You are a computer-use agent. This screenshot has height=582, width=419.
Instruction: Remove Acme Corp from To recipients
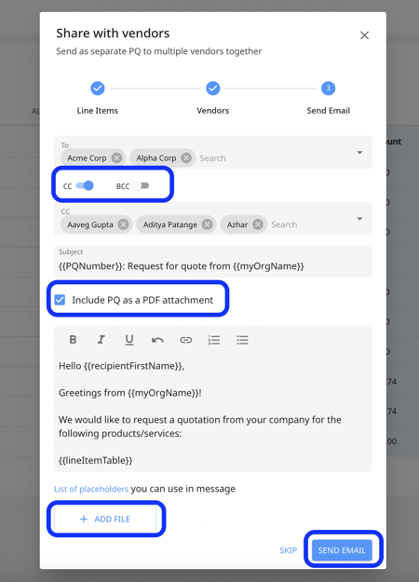(x=116, y=158)
